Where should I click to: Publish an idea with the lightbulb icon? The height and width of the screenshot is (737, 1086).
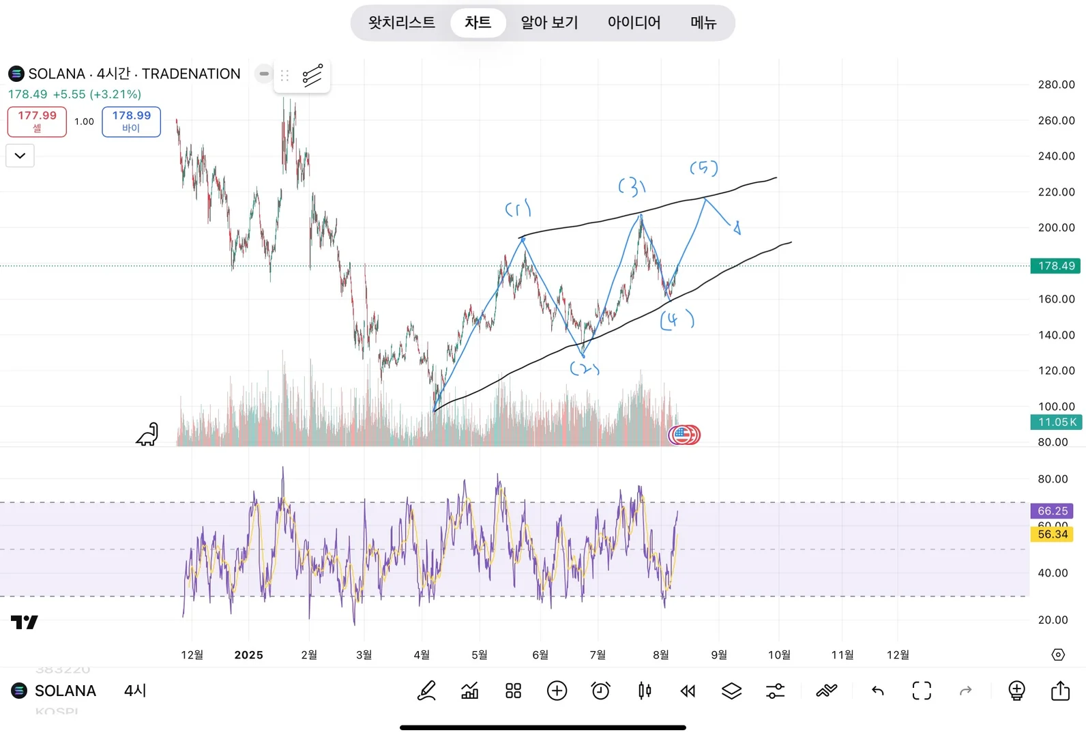1016,691
